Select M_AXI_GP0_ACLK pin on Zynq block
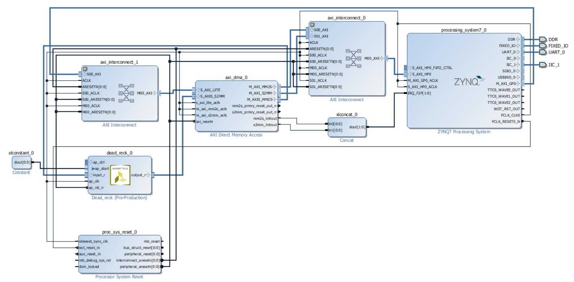574x282 pixels. (423, 81)
